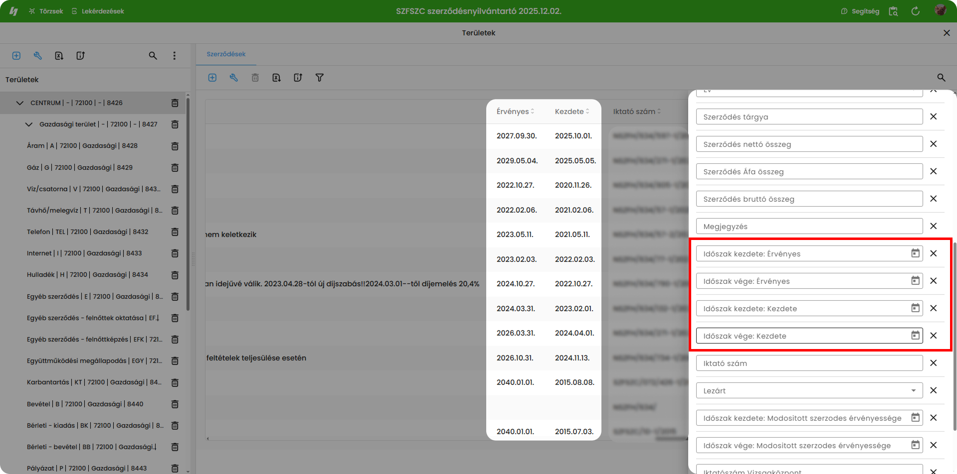Click the Segítség help link
This screenshot has height=474, width=957.
tap(860, 11)
